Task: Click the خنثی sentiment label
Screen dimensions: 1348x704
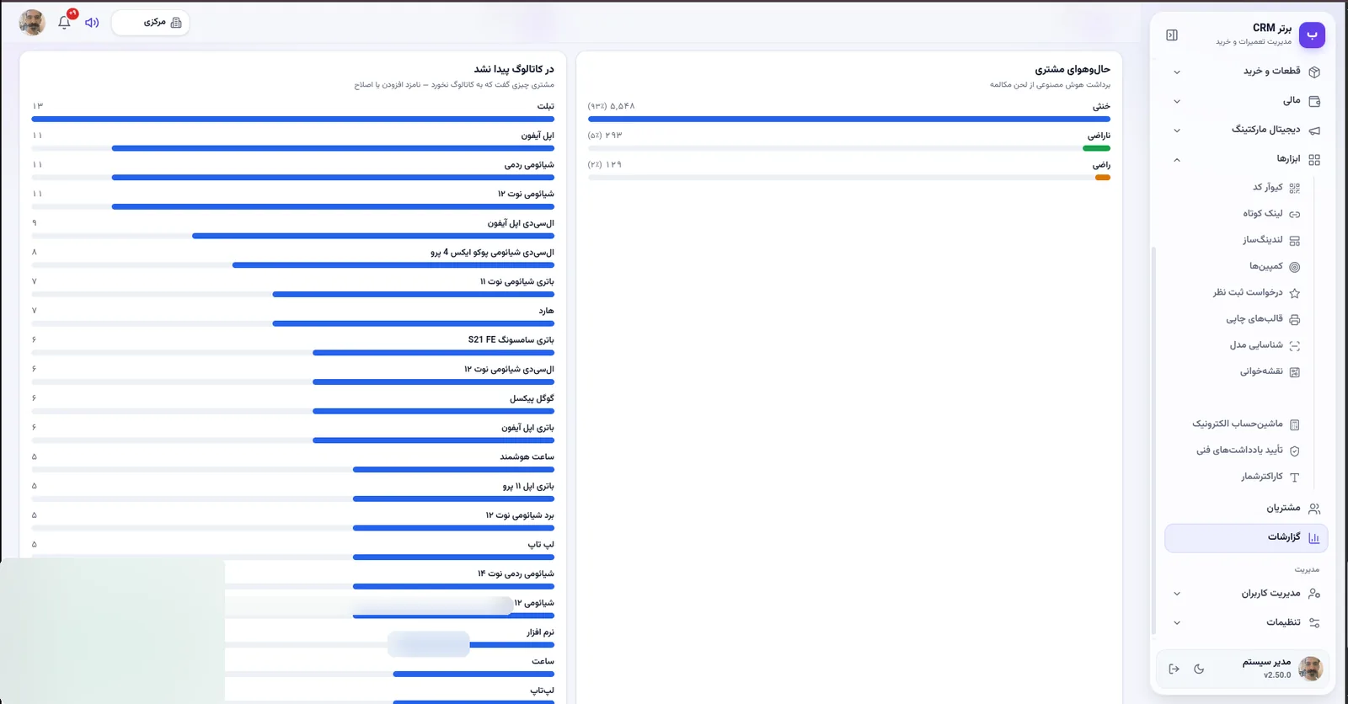Action: tap(1101, 106)
